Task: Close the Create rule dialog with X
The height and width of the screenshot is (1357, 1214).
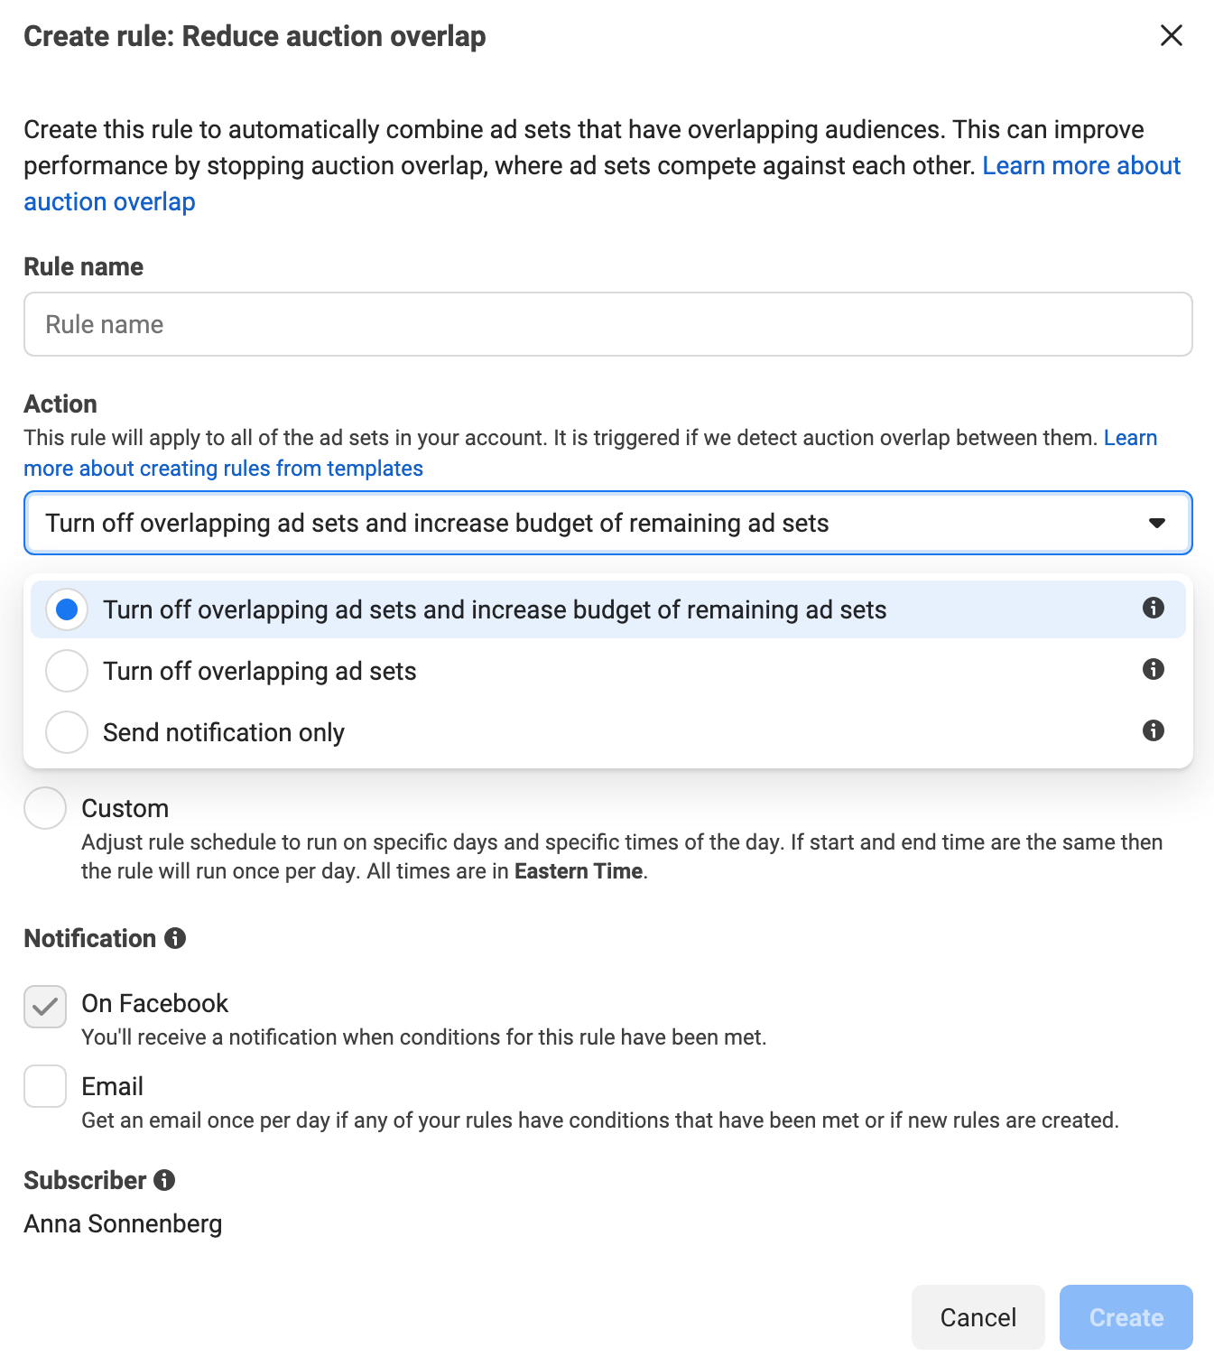Action: point(1171,35)
